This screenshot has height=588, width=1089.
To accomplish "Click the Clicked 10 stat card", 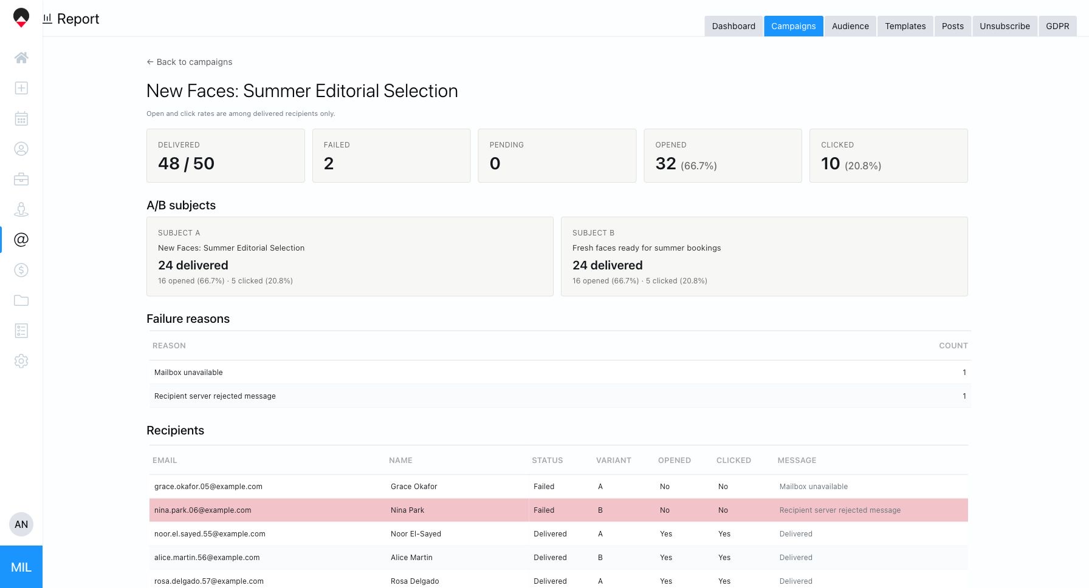I will tap(888, 155).
